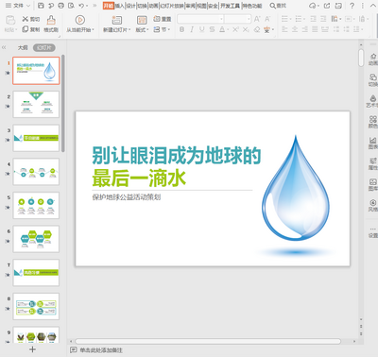Viewport: 378px width, 357px height.
Task: Click the Share export icon at top right
Action: pos(327,6)
